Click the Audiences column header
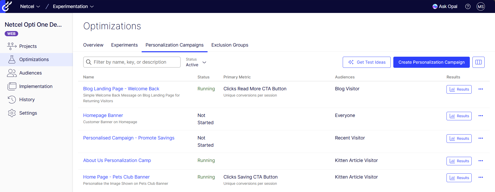Viewport: 495px width, 192px height. click(x=345, y=77)
